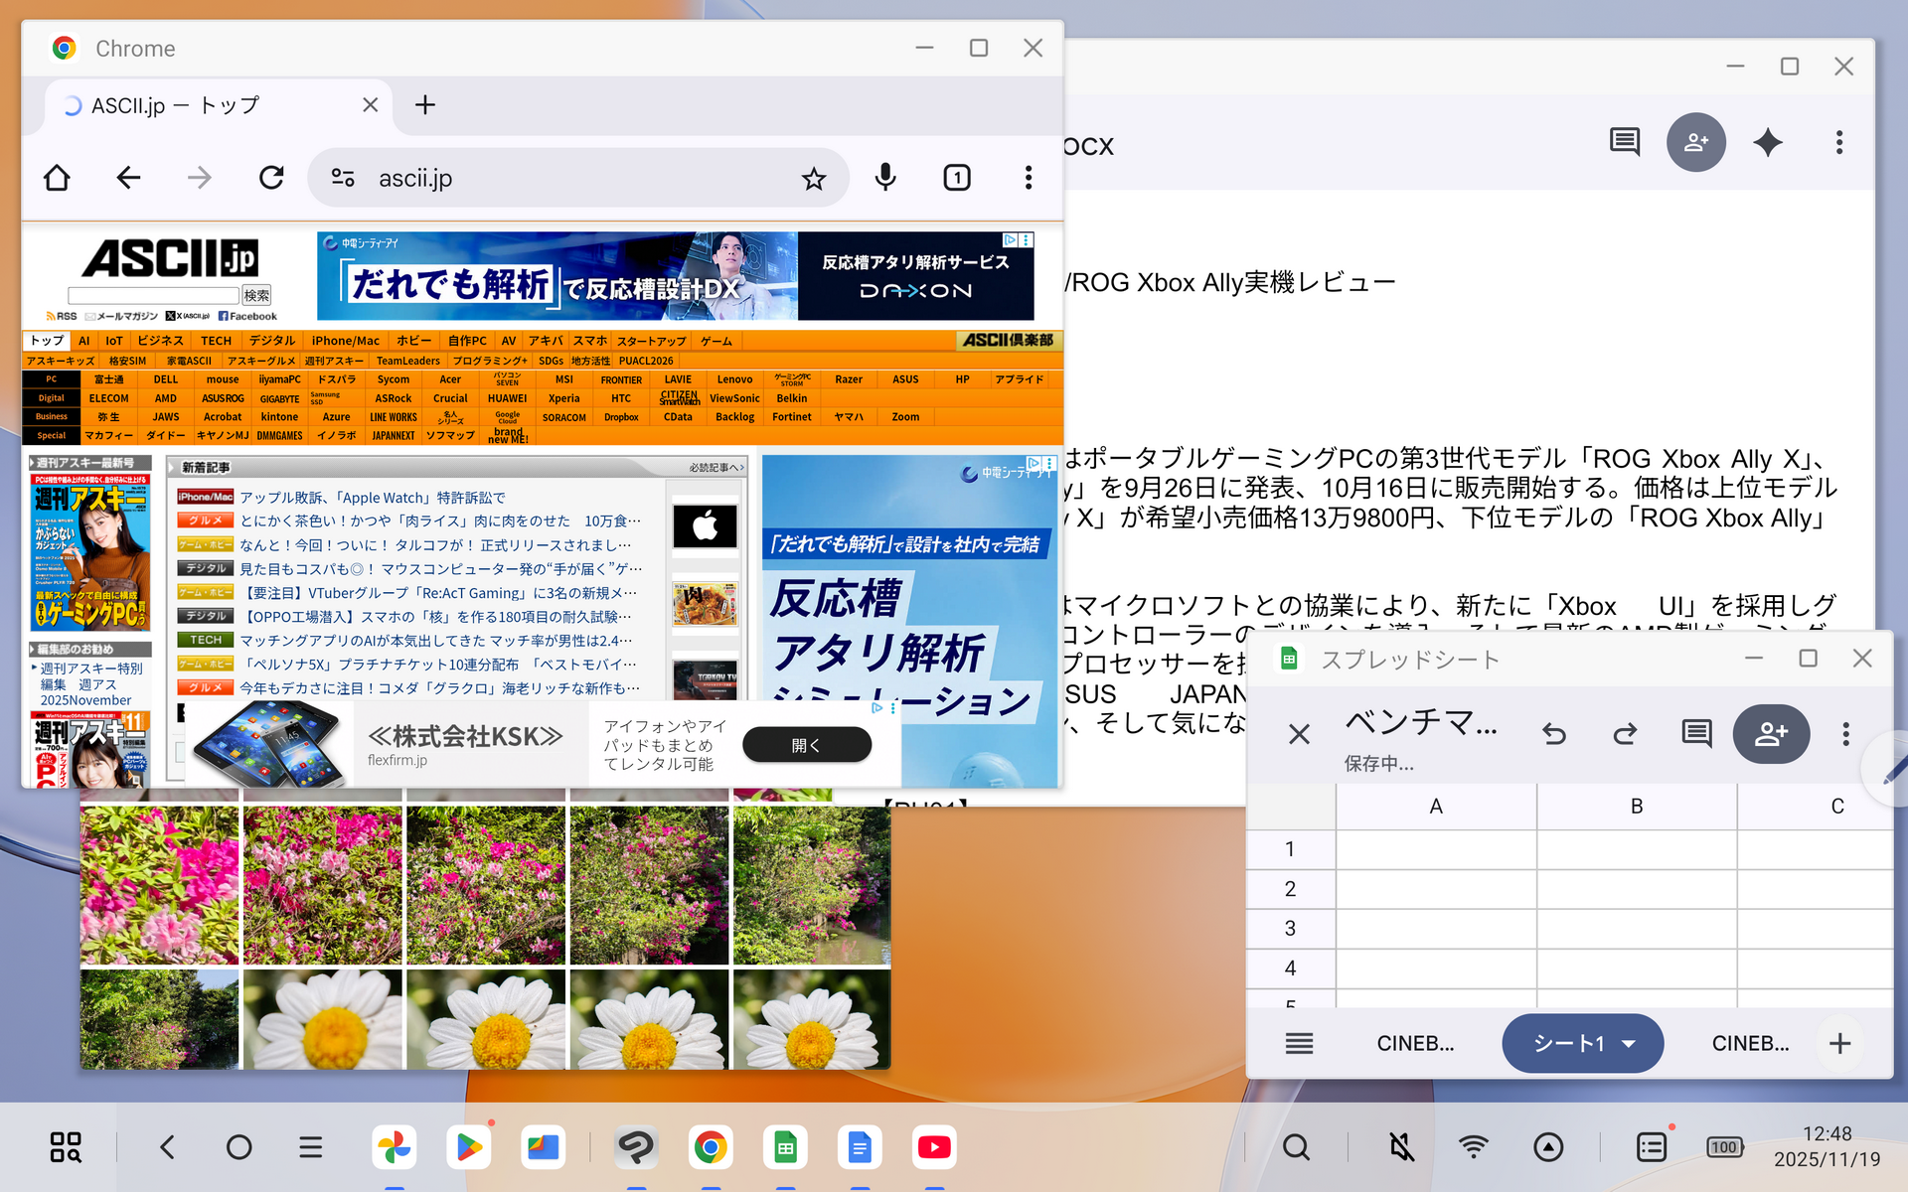Open Chrome tab switcher showing 1

956,178
